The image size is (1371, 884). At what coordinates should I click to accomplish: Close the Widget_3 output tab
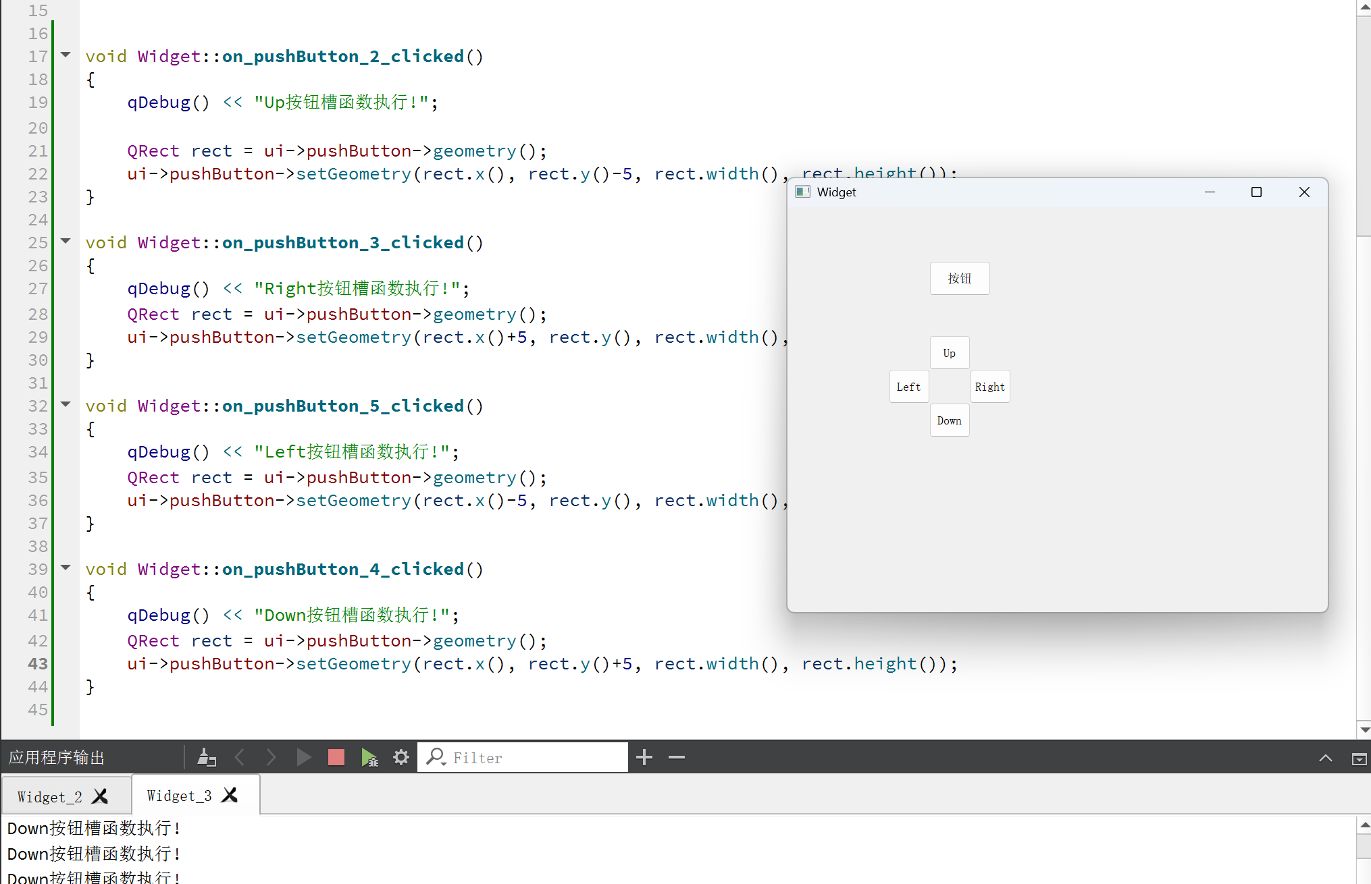(230, 796)
